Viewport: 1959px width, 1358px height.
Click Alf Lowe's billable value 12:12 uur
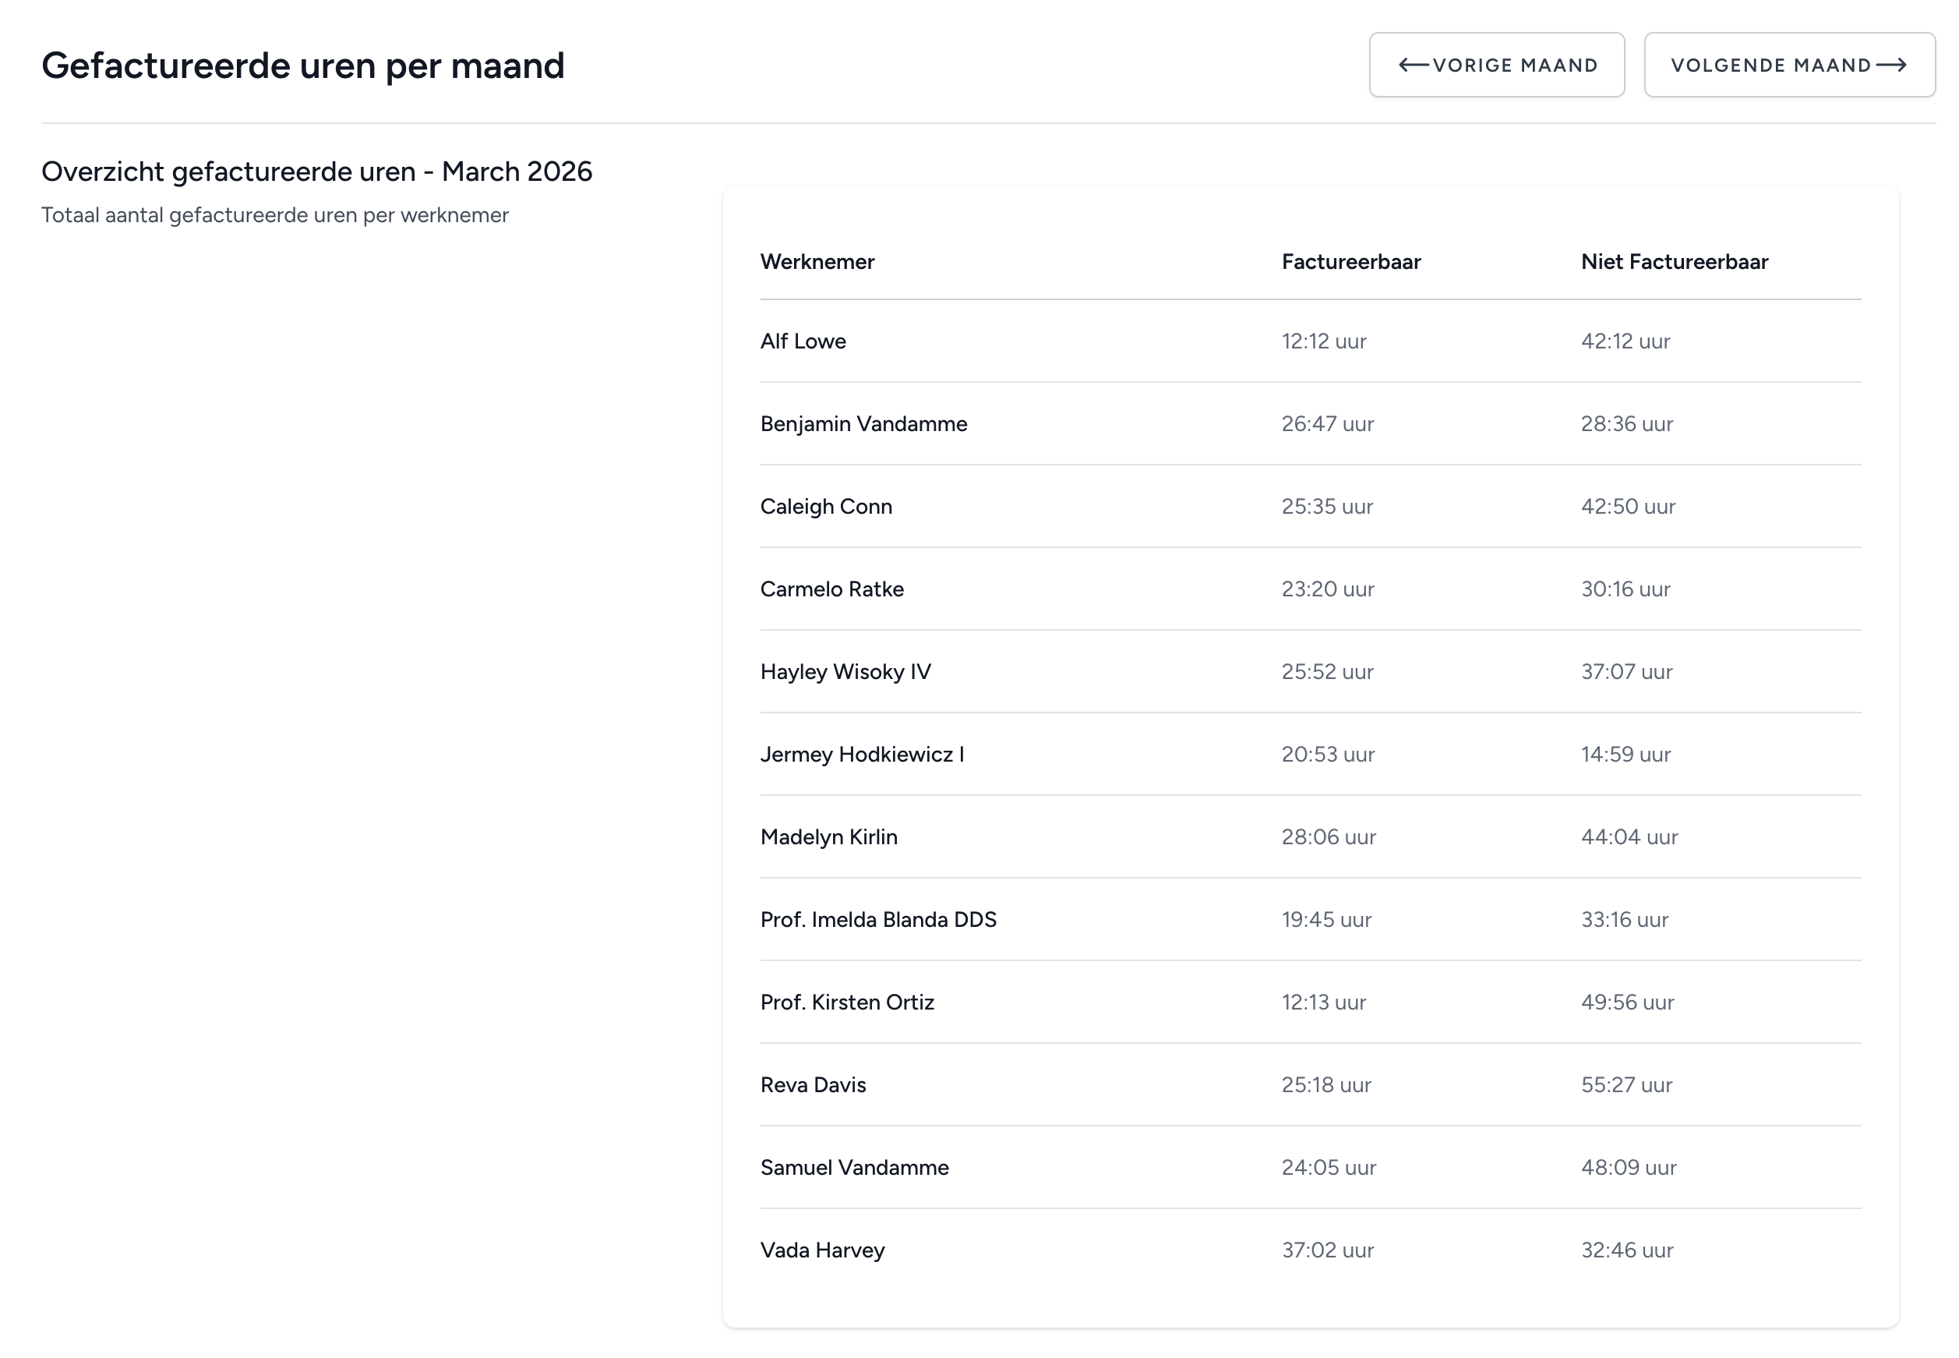1324,341
